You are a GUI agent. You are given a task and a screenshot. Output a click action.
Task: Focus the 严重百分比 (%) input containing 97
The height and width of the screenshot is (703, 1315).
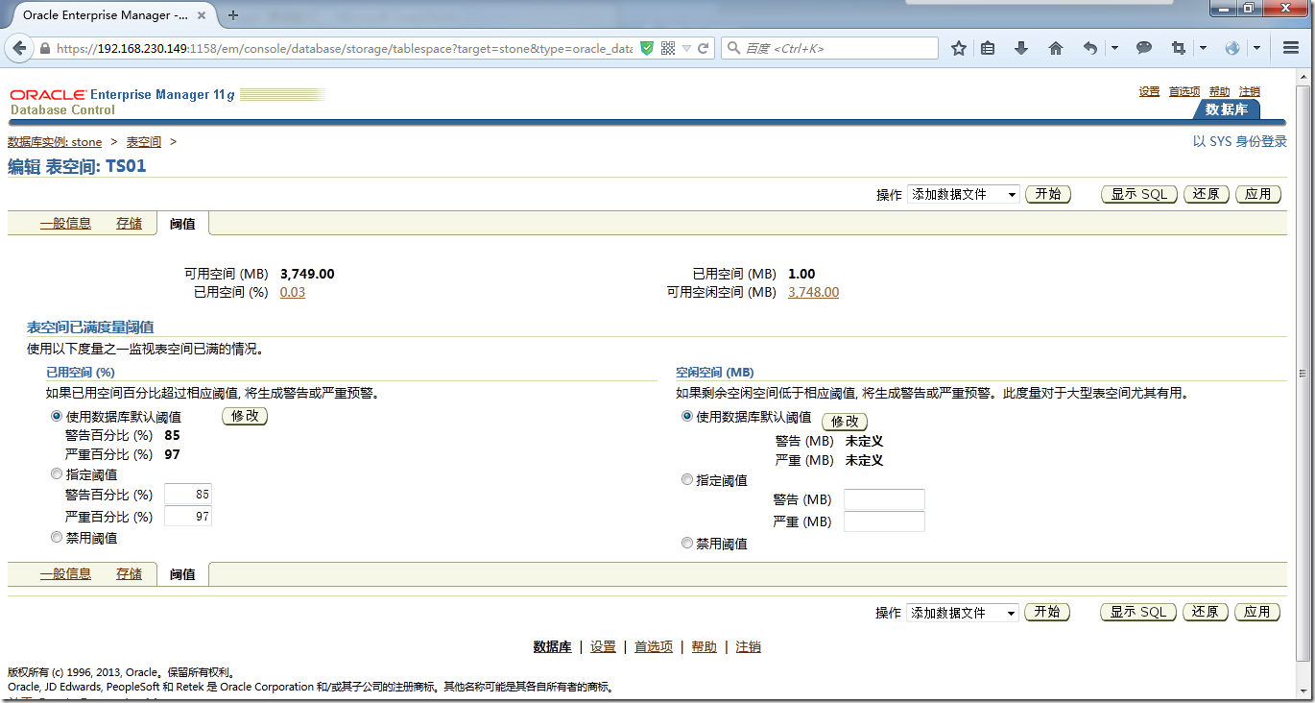point(188,517)
